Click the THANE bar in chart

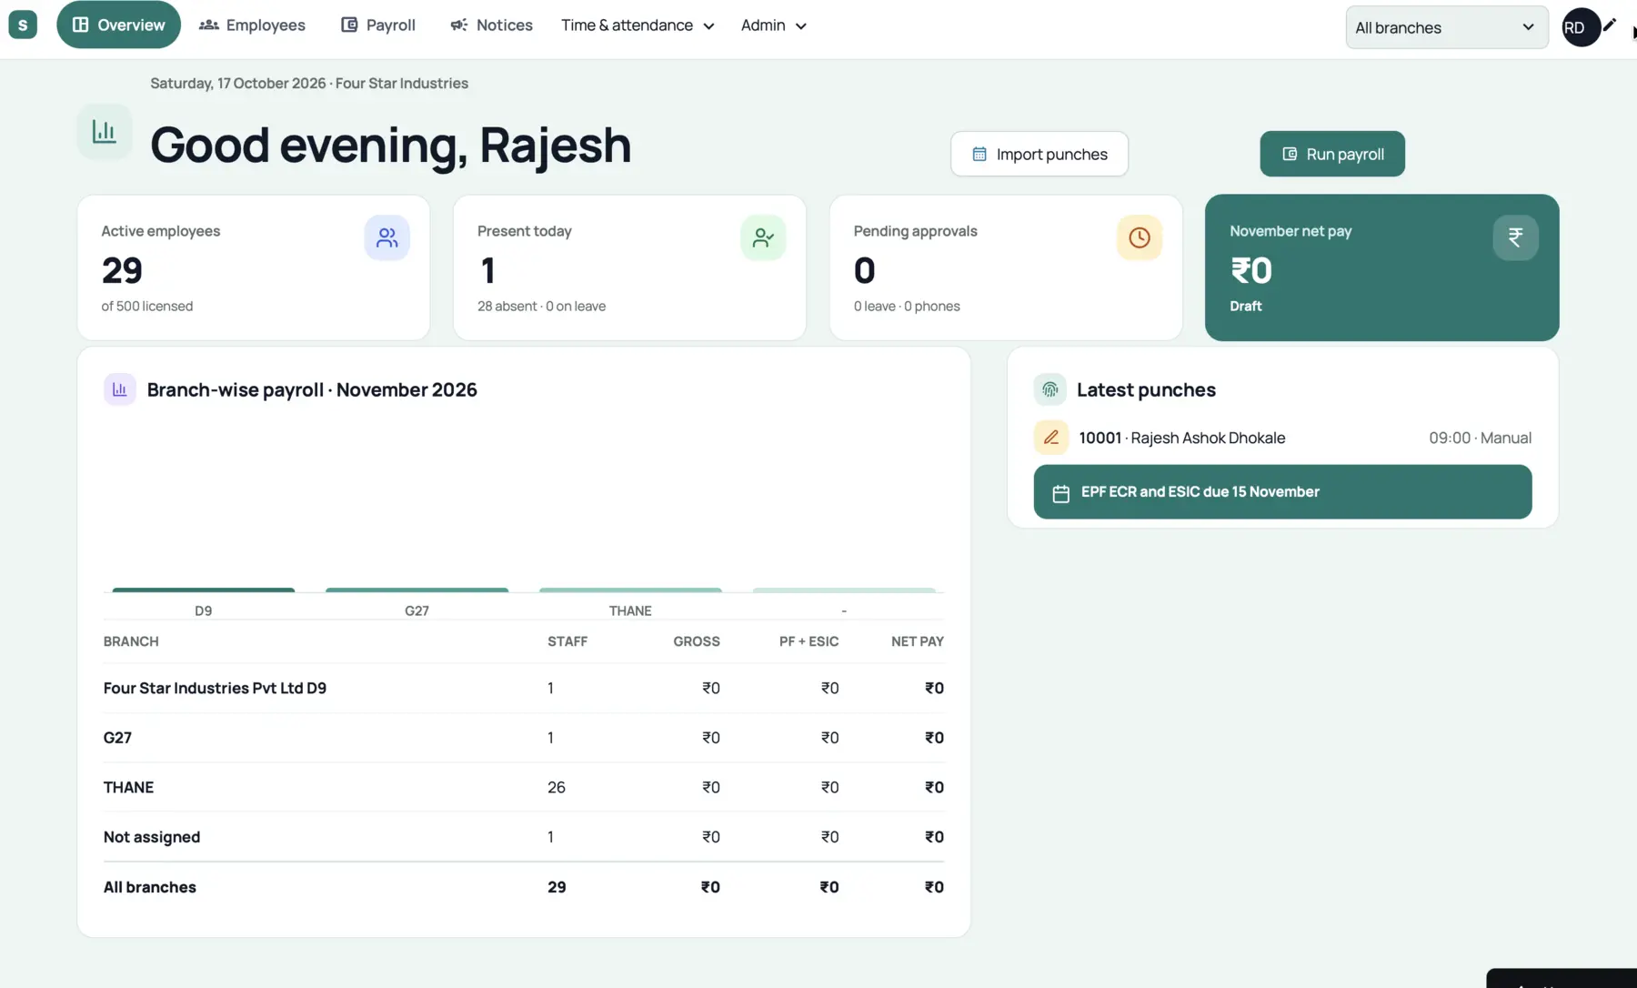tap(630, 590)
